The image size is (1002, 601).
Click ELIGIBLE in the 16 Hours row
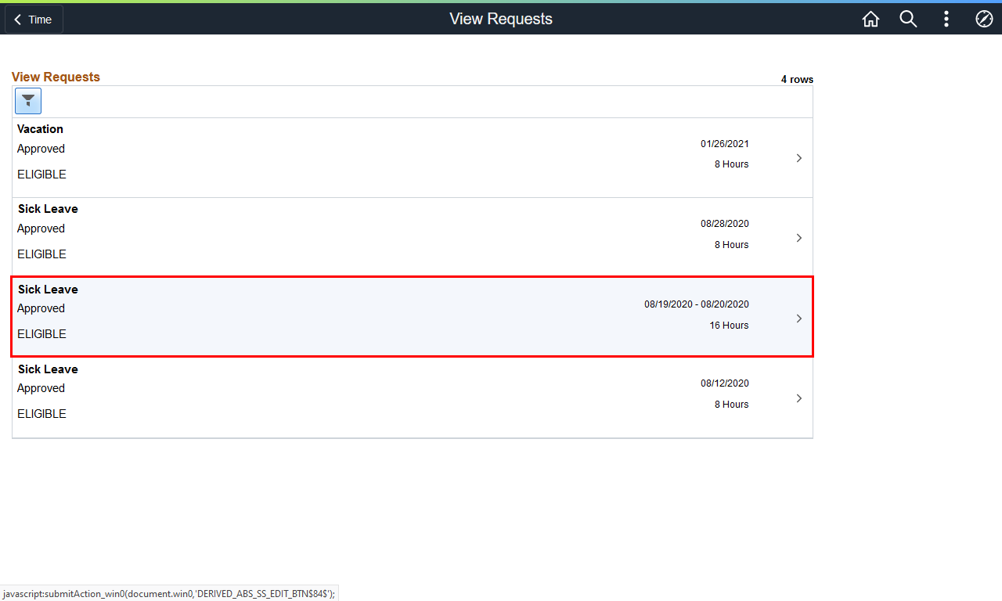click(x=41, y=334)
